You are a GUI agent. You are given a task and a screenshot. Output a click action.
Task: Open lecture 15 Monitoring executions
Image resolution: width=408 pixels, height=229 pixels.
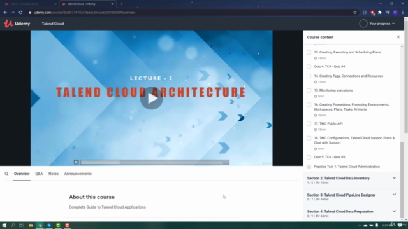pos(333,90)
